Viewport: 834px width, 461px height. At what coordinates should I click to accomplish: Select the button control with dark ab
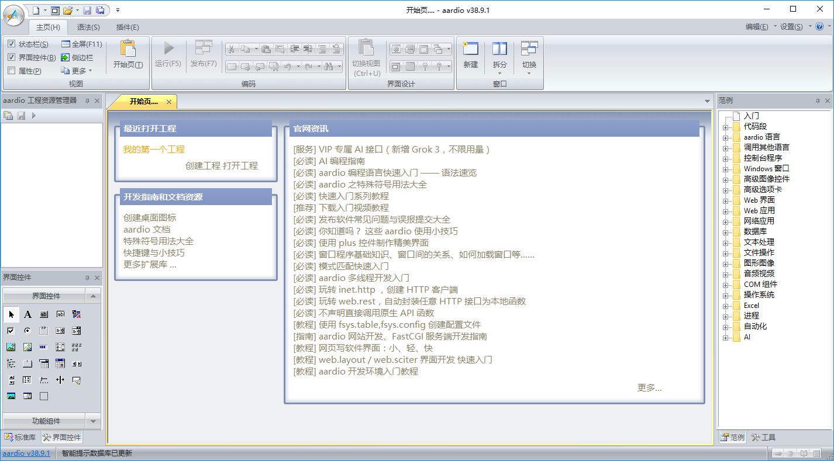tap(44, 314)
